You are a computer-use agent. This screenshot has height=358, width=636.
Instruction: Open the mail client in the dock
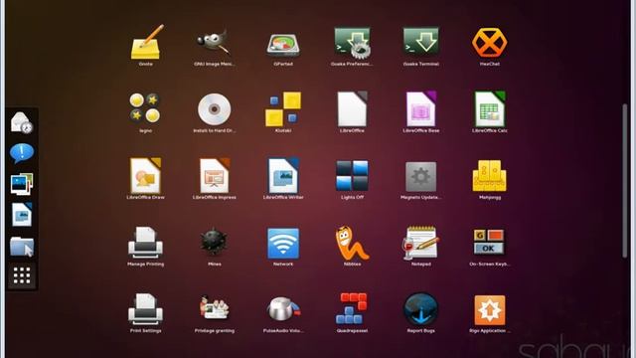point(22,122)
